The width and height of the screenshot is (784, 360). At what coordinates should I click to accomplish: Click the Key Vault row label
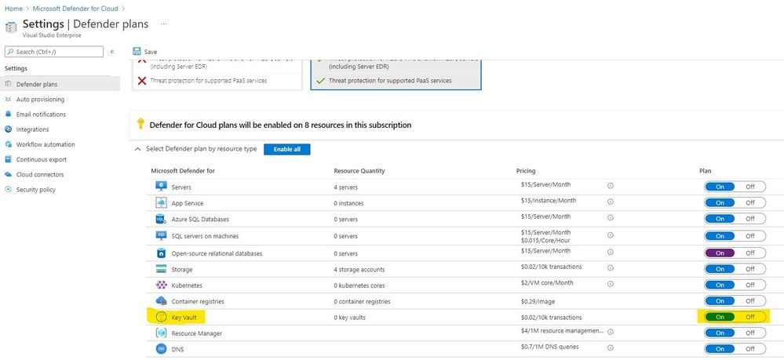184,318
